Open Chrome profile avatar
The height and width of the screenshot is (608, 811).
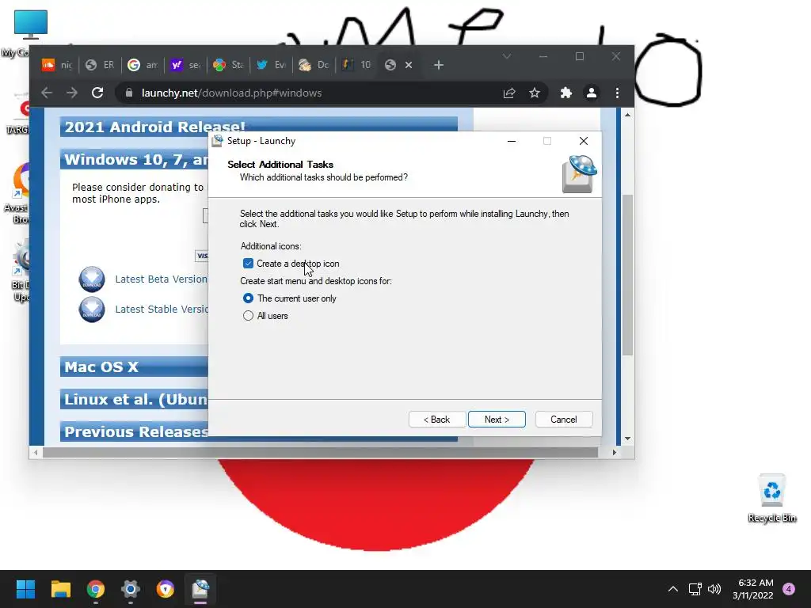pyautogui.click(x=591, y=93)
